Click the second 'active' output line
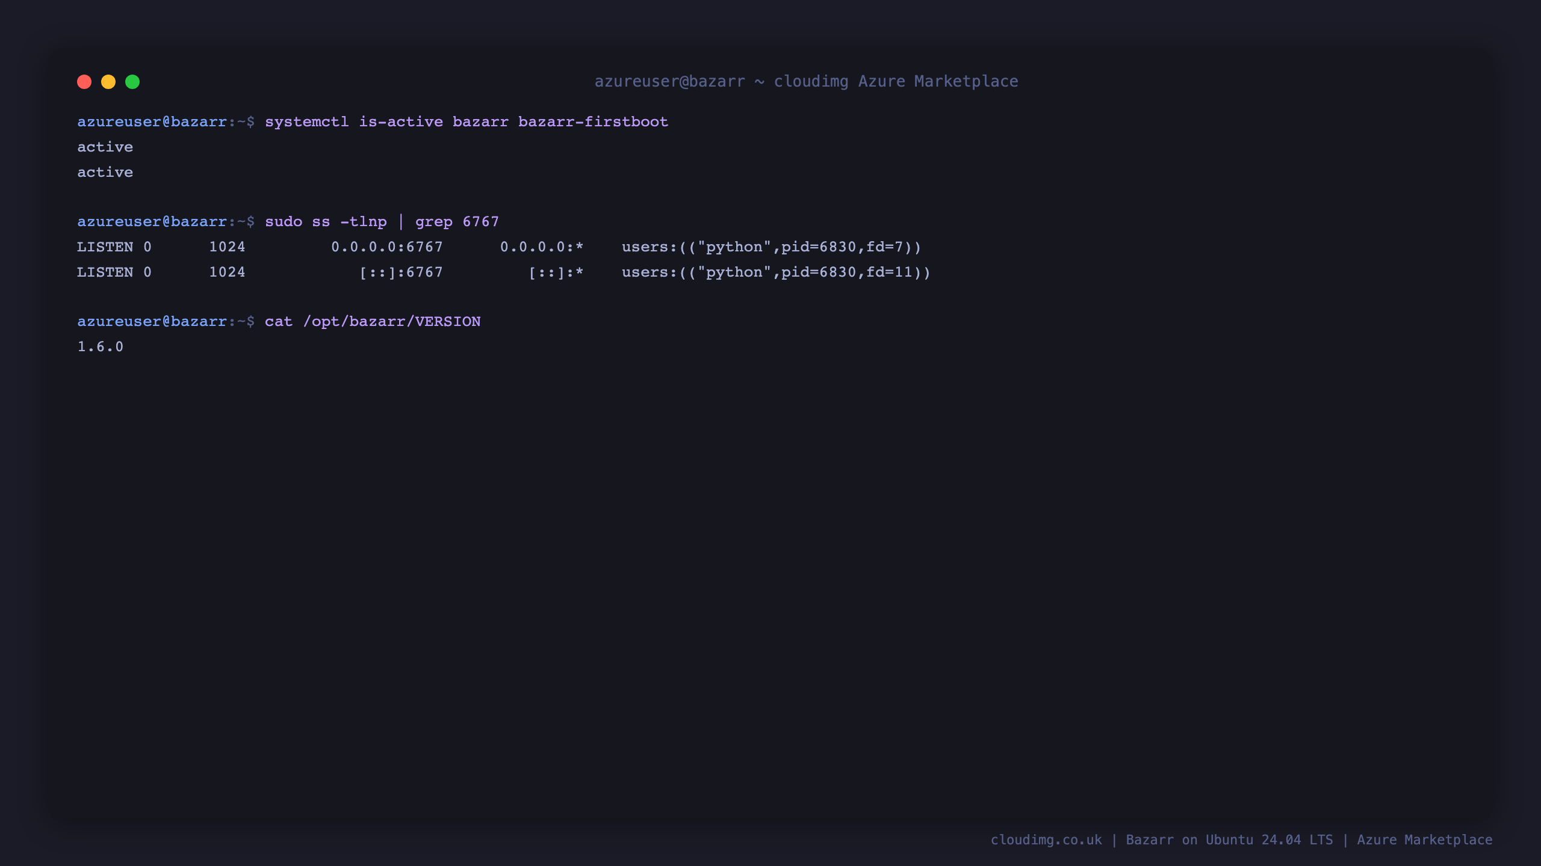The width and height of the screenshot is (1541, 866). [x=105, y=172]
